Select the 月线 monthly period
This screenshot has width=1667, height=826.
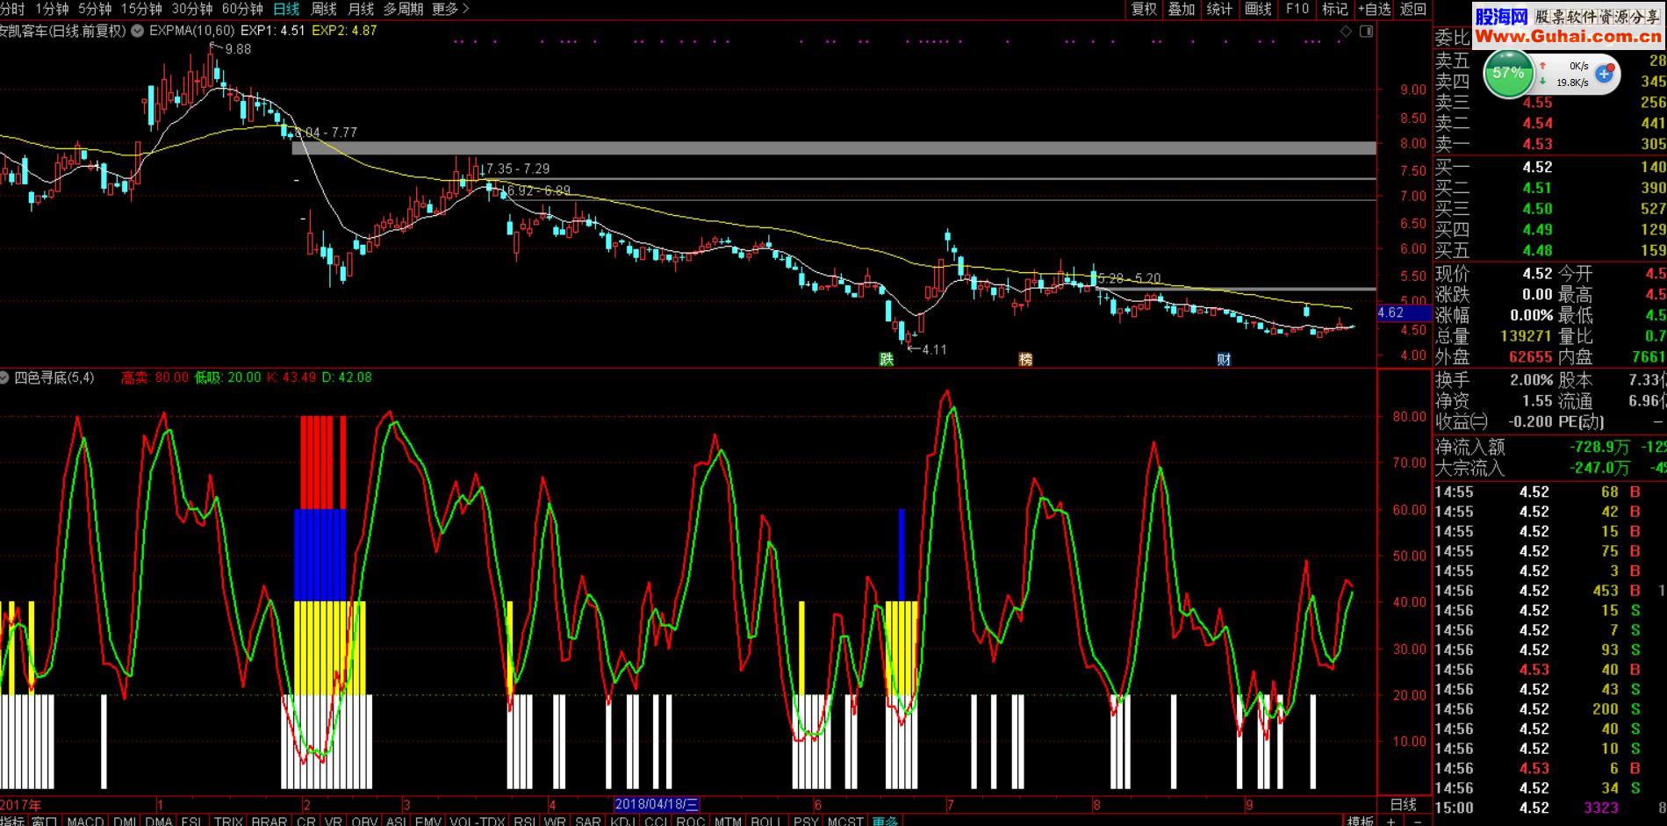361,9
